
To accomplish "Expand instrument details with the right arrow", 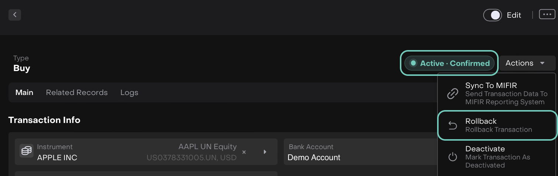I will tap(265, 152).
